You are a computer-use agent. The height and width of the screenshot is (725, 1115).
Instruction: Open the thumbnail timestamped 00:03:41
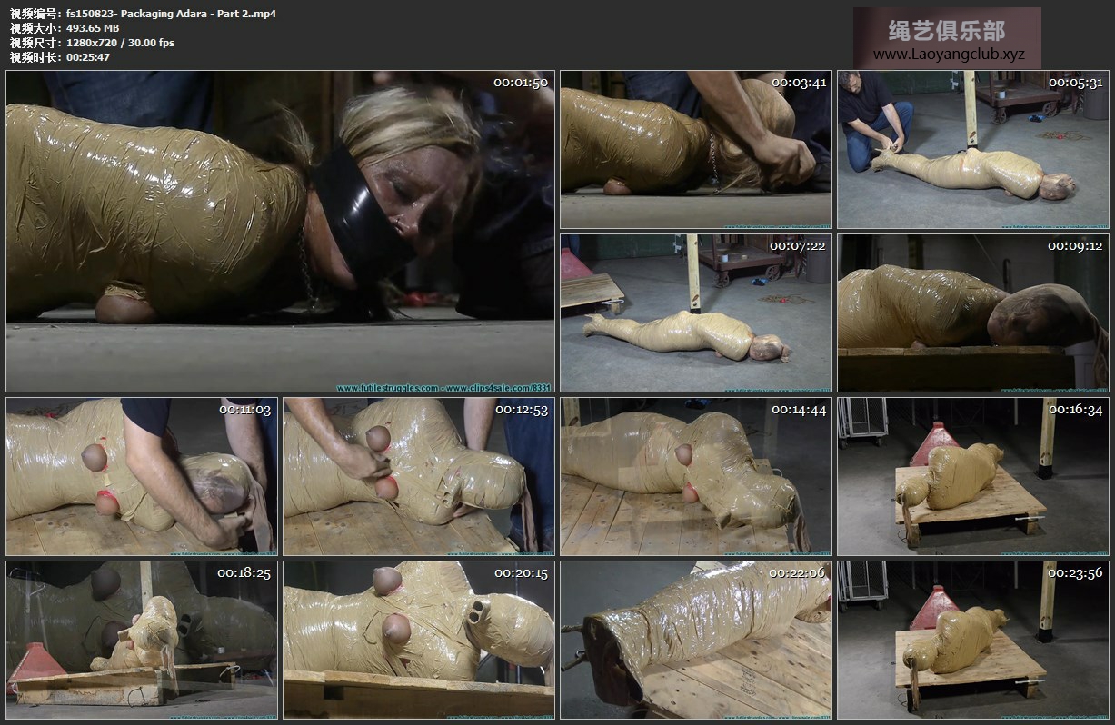[695, 149]
